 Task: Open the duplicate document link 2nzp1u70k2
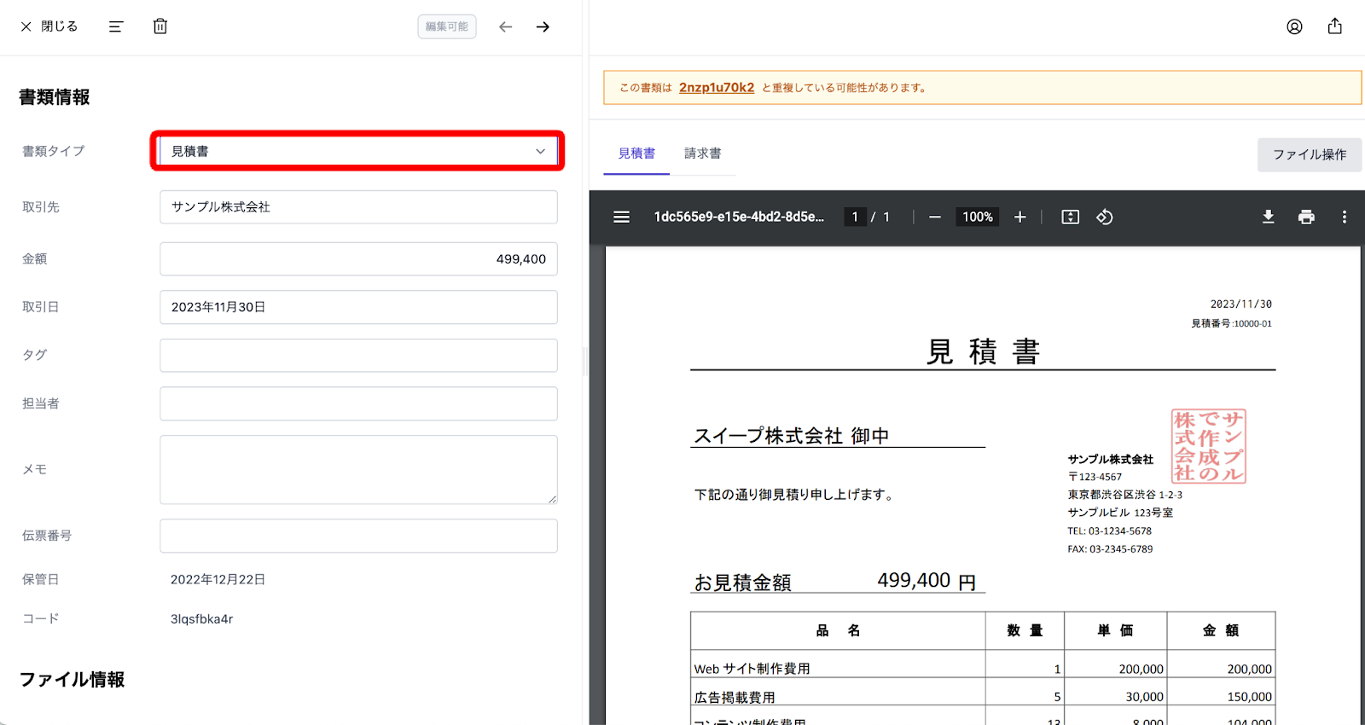(x=717, y=88)
